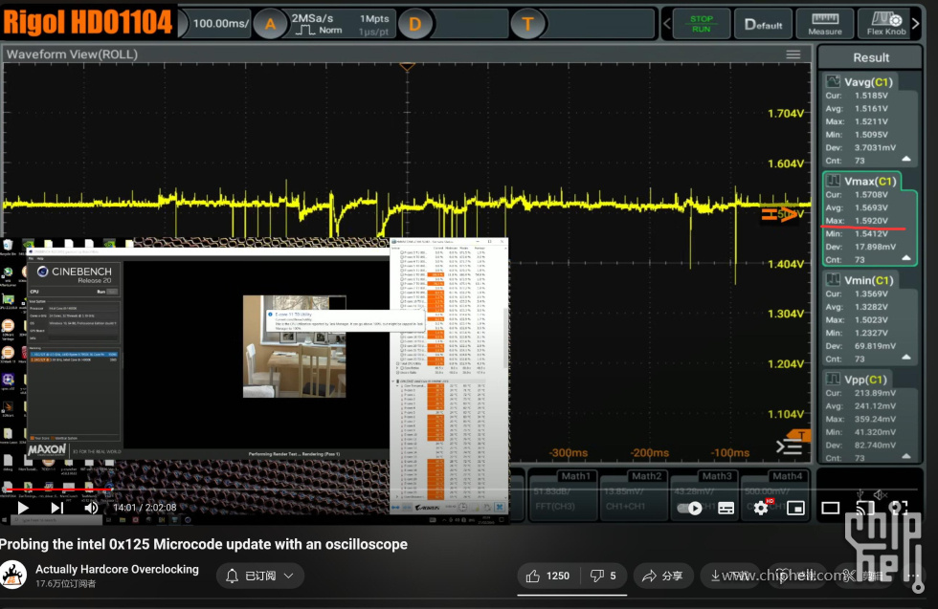Click the video title about 0x125 Microcode
This screenshot has width=938, height=609.
coord(203,544)
